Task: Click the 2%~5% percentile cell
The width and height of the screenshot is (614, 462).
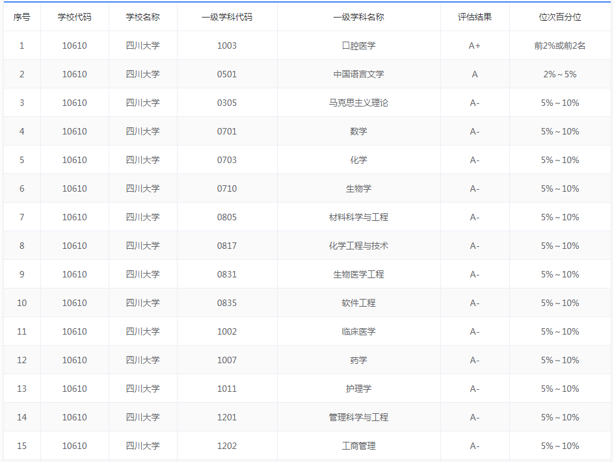Action: click(x=560, y=74)
